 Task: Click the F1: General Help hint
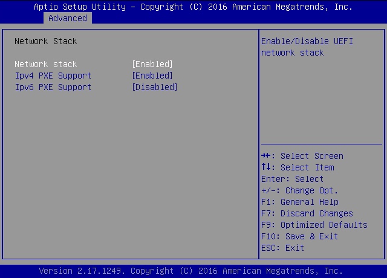tap(299, 202)
